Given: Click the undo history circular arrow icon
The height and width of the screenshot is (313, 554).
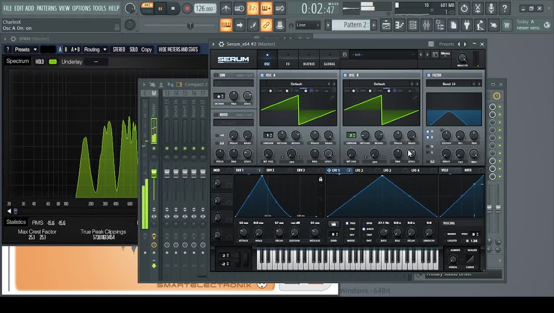Looking at the screenshot, I should (464, 8).
